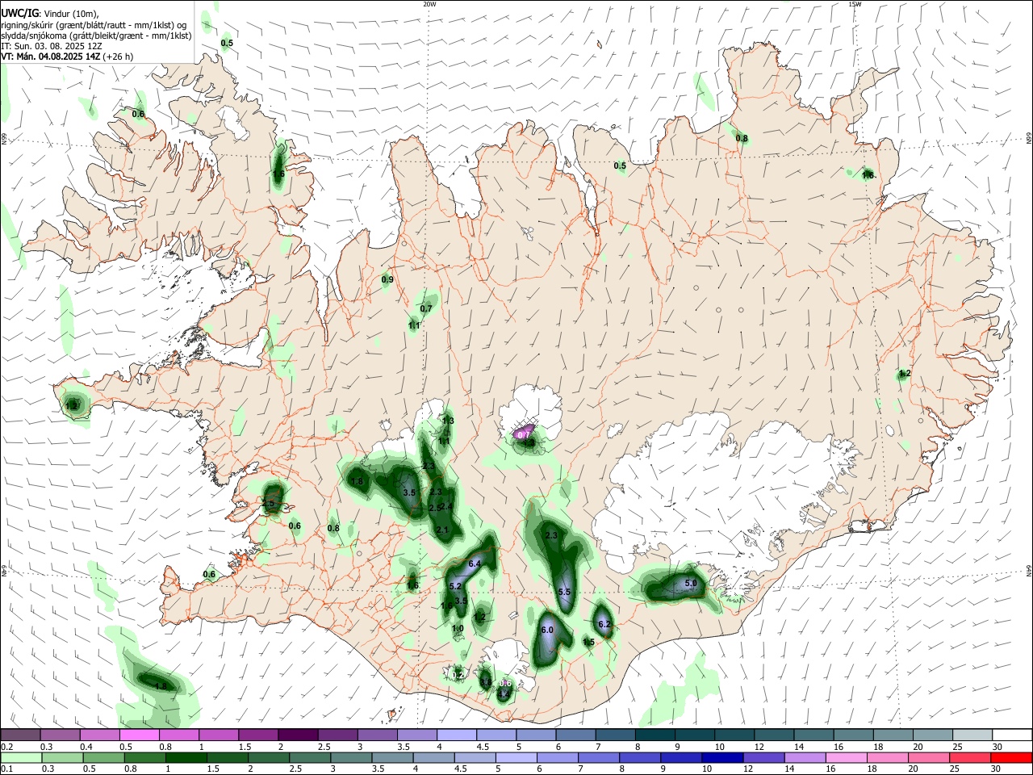Click the pink 0.7 snow value on the glacier
Screen dimensions: 1033x775
coord(523,434)
